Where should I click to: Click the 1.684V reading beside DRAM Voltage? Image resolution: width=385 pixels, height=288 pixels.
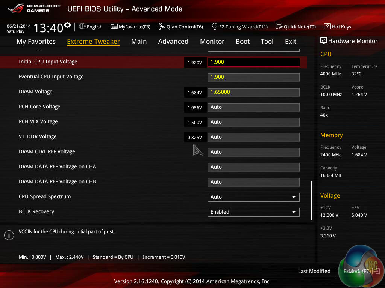pos(195,93)
